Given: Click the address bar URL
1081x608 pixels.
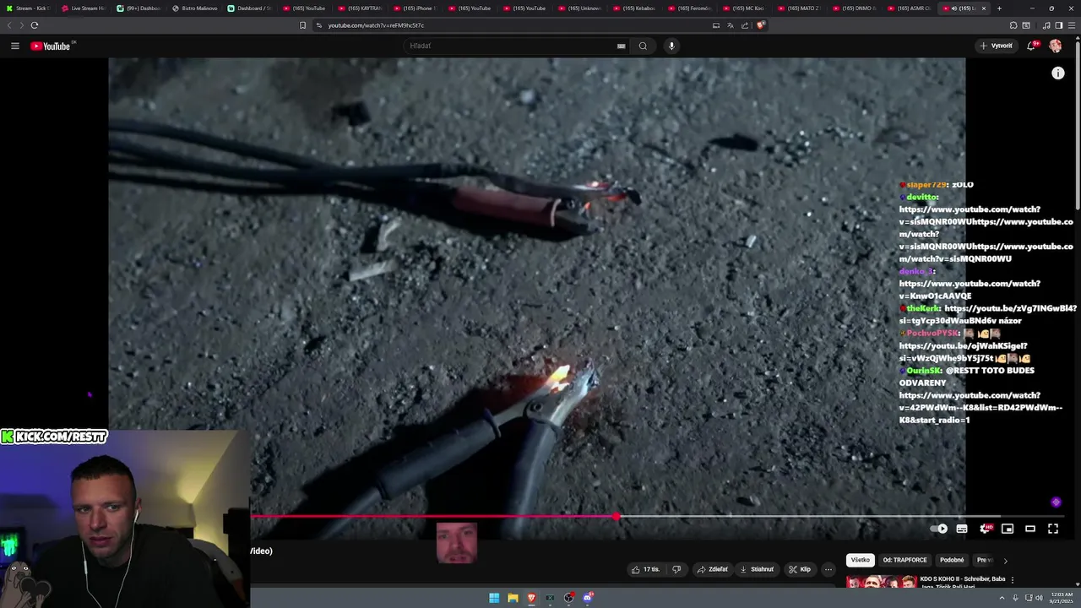Looking at the screenshot, I should 376,25.
